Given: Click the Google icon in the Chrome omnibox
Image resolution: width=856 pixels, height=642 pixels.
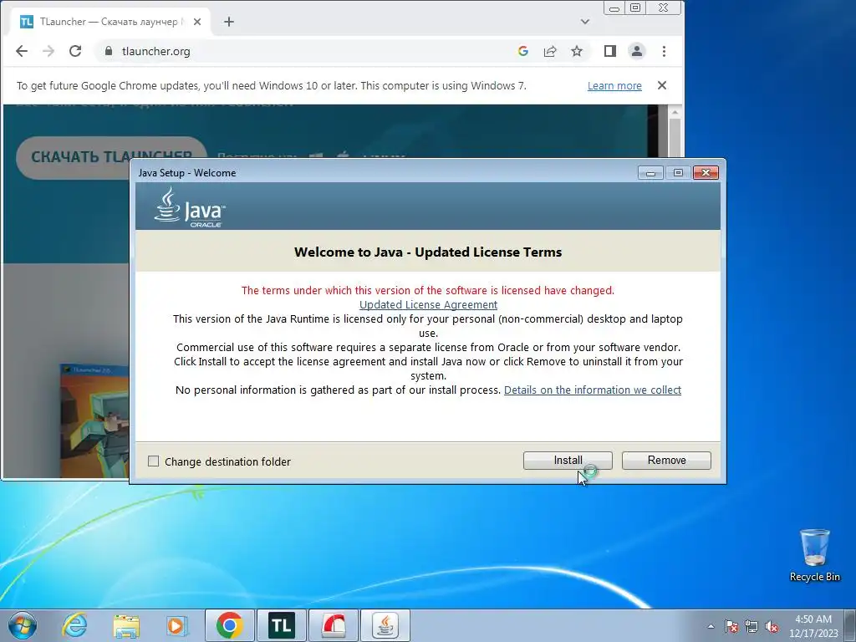Looking at the screenshot, I should (x=523, y=51).
